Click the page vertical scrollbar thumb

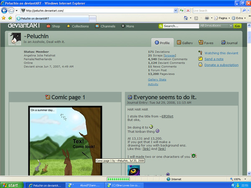point(249,37)
